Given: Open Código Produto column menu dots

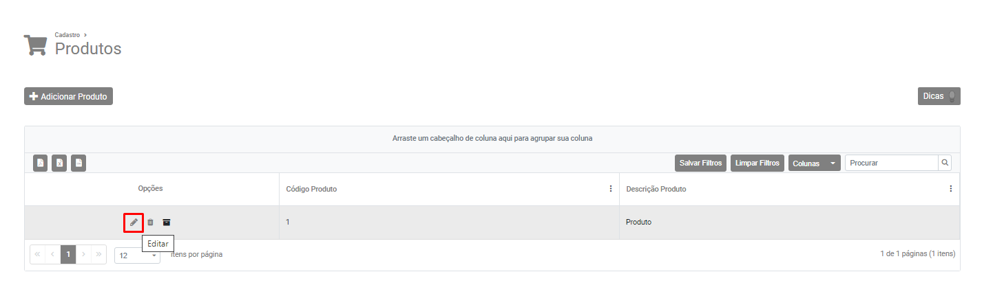Looking at the screenshot, I should pos(610,189).
